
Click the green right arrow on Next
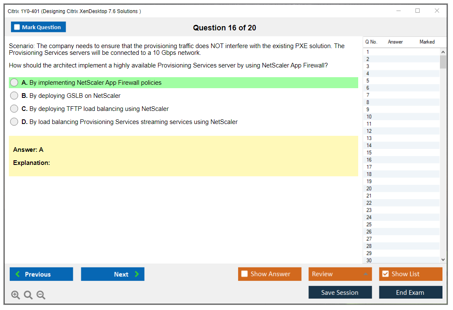[x=137, y=274]
